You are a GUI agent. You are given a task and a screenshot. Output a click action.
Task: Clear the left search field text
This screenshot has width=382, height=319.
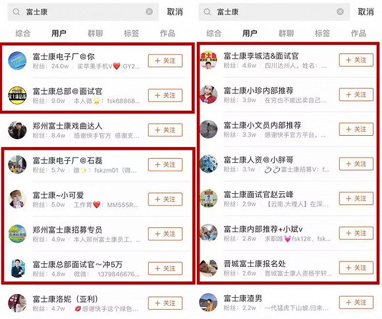149,12
